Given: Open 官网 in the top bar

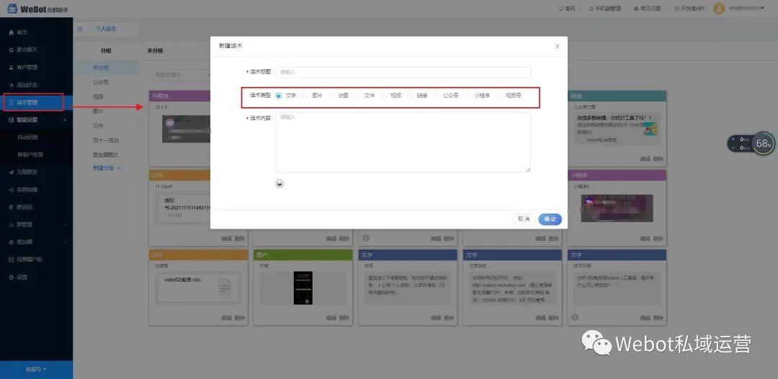Looking at the screenshot, I should [x=567, y=9].
